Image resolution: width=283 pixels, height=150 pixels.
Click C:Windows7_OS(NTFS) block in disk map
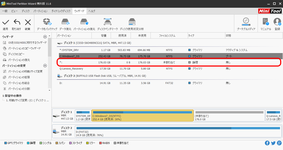coord(143,115)
